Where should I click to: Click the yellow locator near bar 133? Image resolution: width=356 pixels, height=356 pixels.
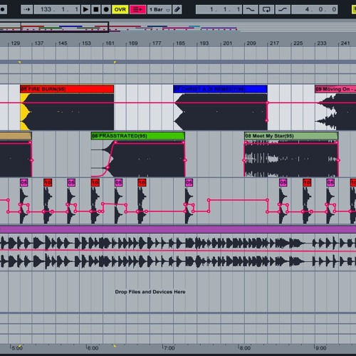(20, 62)
